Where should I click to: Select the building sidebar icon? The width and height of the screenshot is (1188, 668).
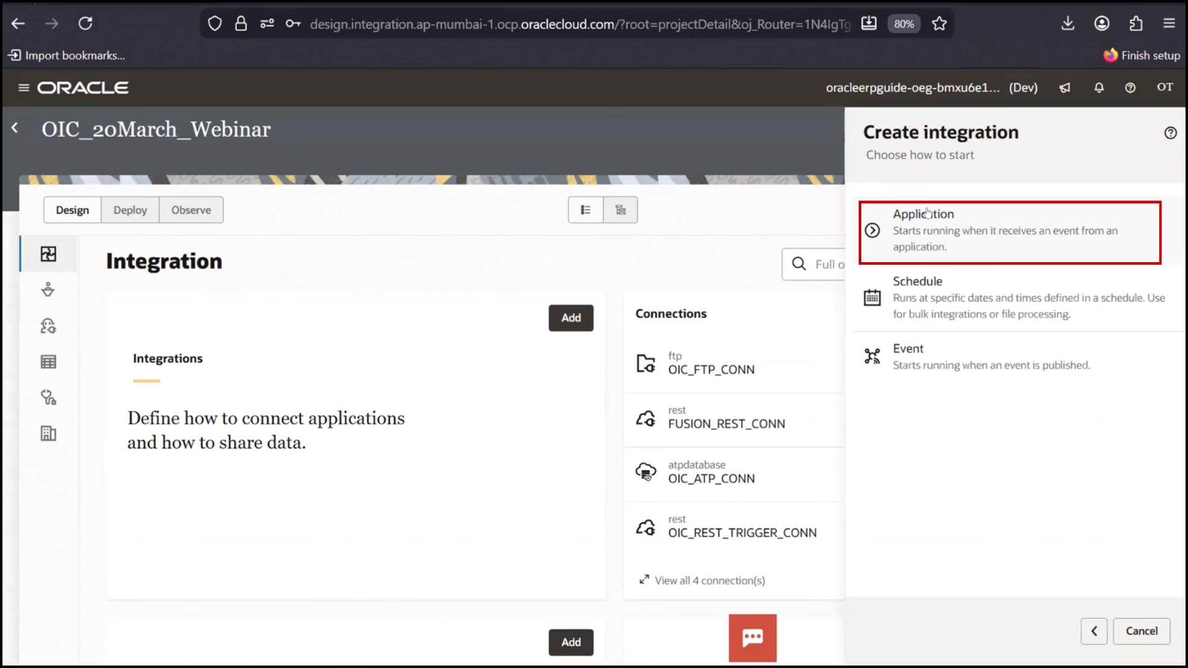point(48,434)
